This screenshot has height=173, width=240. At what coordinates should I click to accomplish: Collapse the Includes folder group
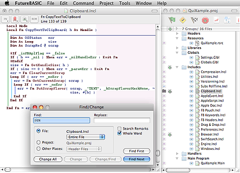point(177,67)
